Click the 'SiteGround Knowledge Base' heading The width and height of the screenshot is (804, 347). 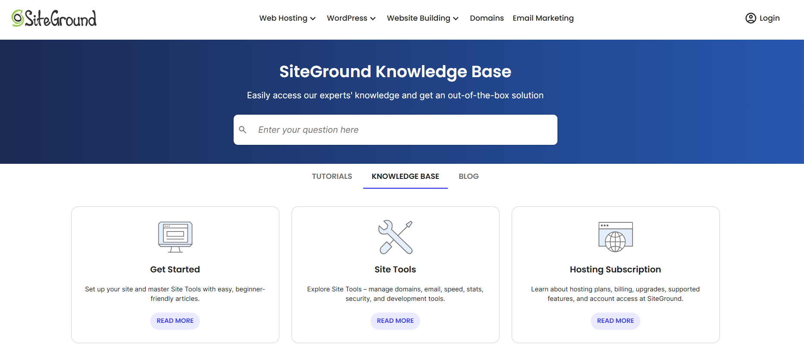[395, 72]
